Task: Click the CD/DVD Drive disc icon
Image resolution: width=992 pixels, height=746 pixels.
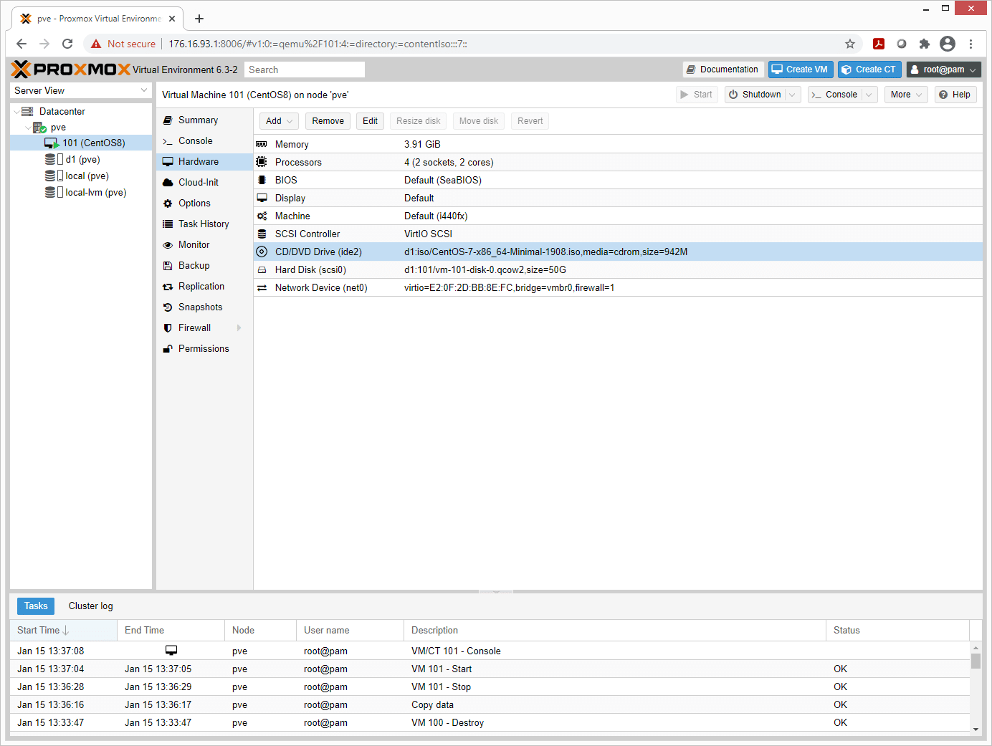Action: (x=262, y=252)
